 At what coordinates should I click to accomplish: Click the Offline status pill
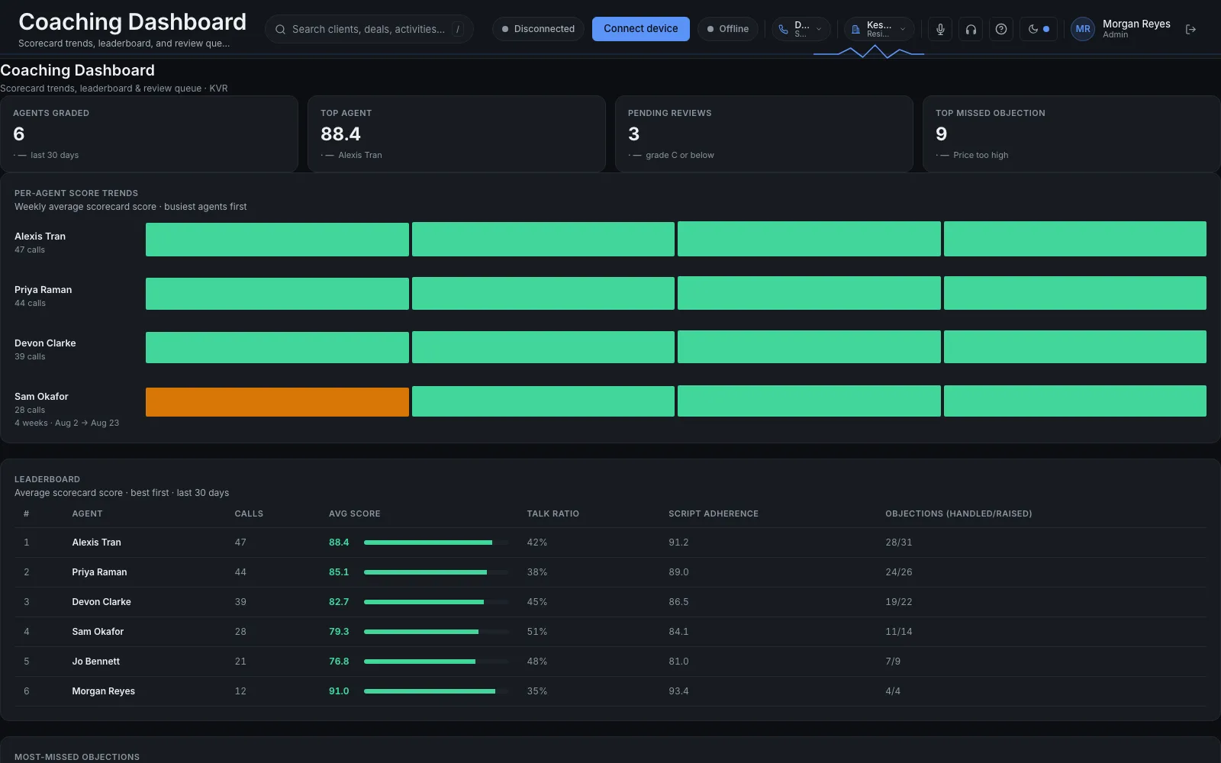728,29
